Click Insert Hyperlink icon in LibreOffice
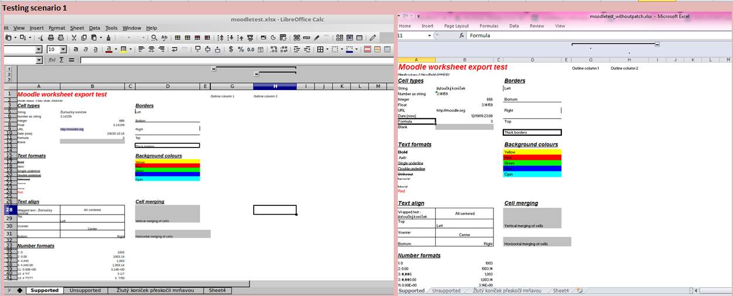 click(x=306, y=37)
